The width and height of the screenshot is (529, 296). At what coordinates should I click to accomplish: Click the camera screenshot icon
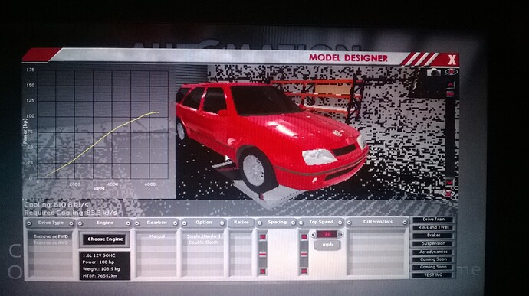[x=434, y=72]
